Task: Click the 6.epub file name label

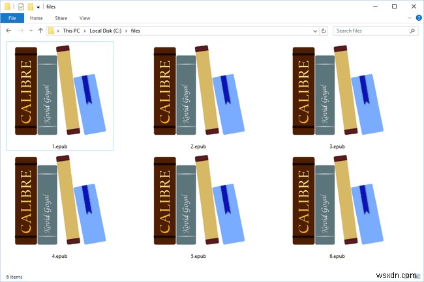Action: 337,256
